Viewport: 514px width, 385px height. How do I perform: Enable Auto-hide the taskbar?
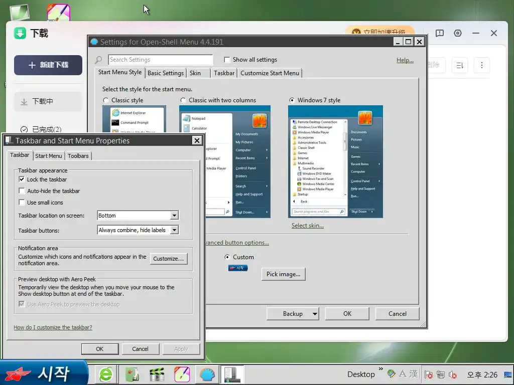coord(22,191)
